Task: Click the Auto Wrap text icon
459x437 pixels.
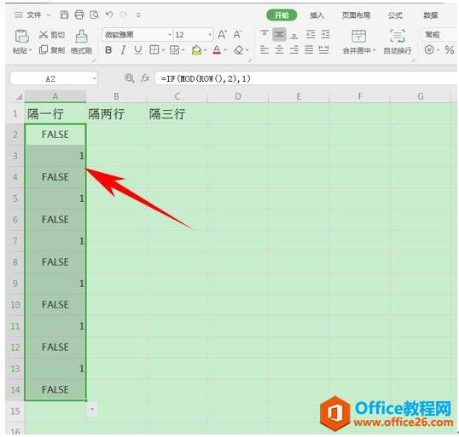Action: tap(398, 36)
